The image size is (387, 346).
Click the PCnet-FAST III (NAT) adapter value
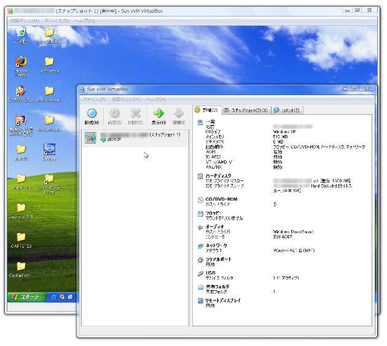[x=294, y=251]
